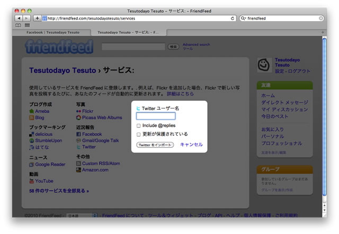
Task: Click the smiley profile avatar
Action: 264,64
